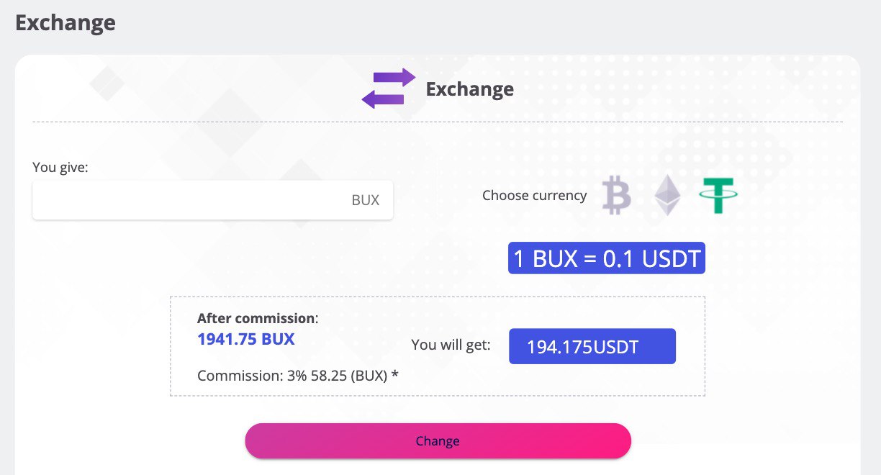Screen dimensions: 881x475
Task: Click the Choose currency label
Action: point(534,195)
